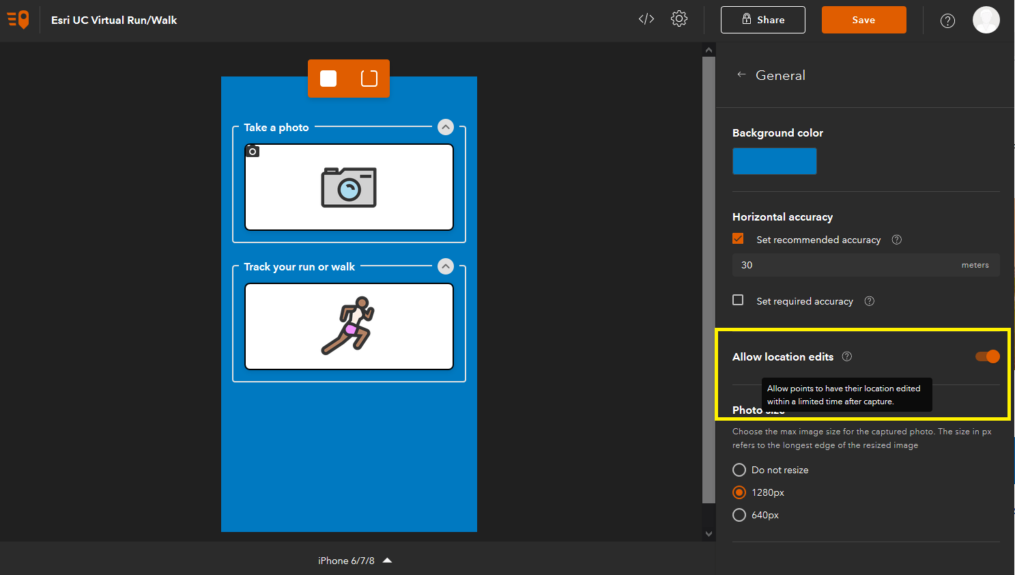The height and width of the screenshot is (575, 1015).
Task: Go back from General using the arrow
Action: pos(741,74)
